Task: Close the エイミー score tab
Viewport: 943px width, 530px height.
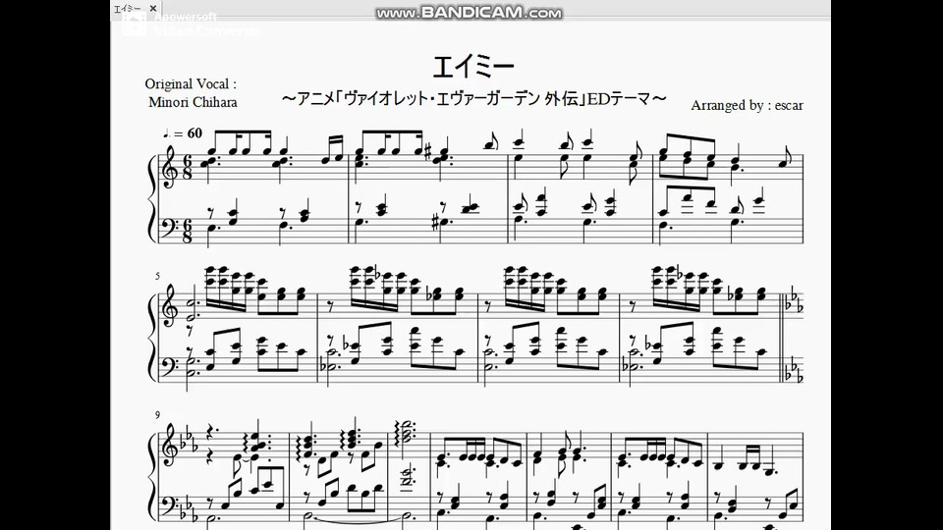Action: [x=153, y=9]
